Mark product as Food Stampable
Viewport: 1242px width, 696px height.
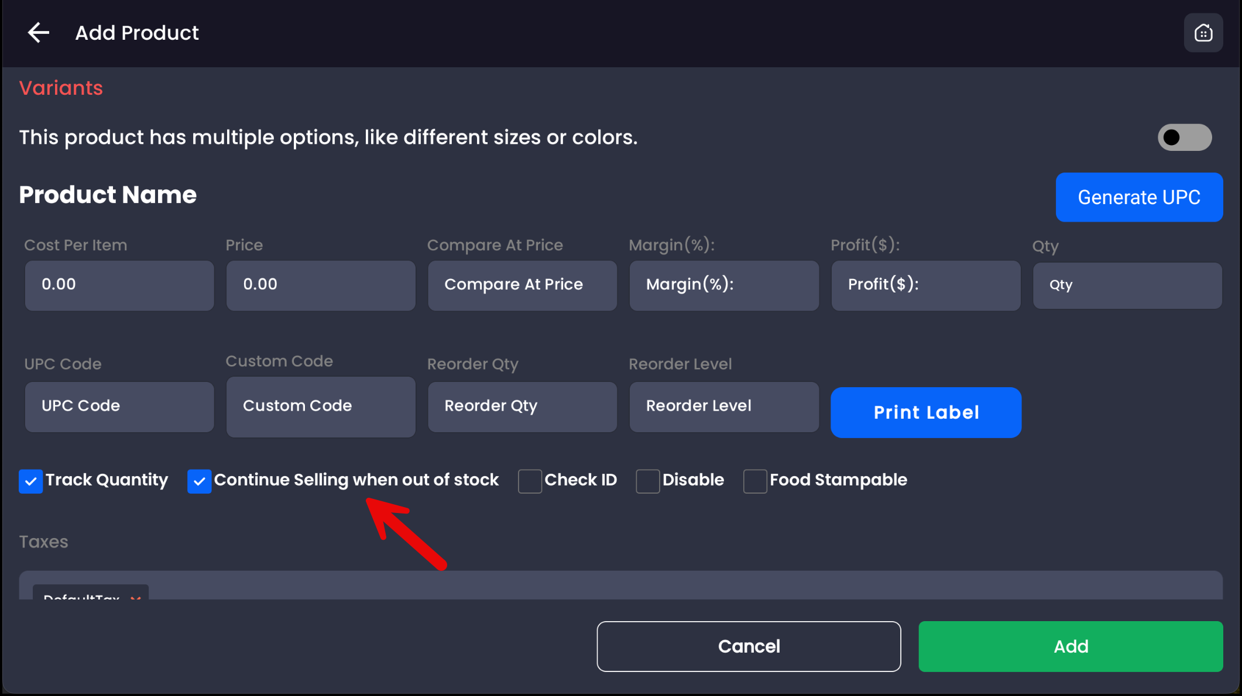(x=754, y=481)
